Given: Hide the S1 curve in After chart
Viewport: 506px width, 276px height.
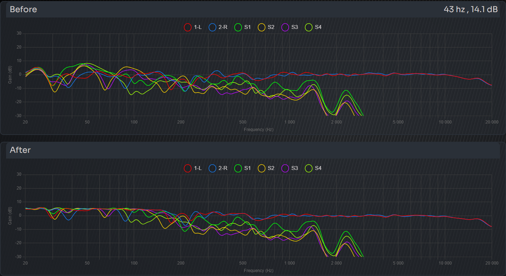Looking at the screenshot, I should pyautogui.click(x=243, y=168).
